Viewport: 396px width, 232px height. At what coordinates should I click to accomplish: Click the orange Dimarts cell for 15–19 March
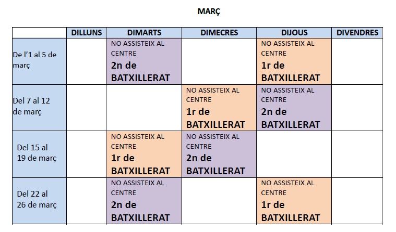click(144, 153)
